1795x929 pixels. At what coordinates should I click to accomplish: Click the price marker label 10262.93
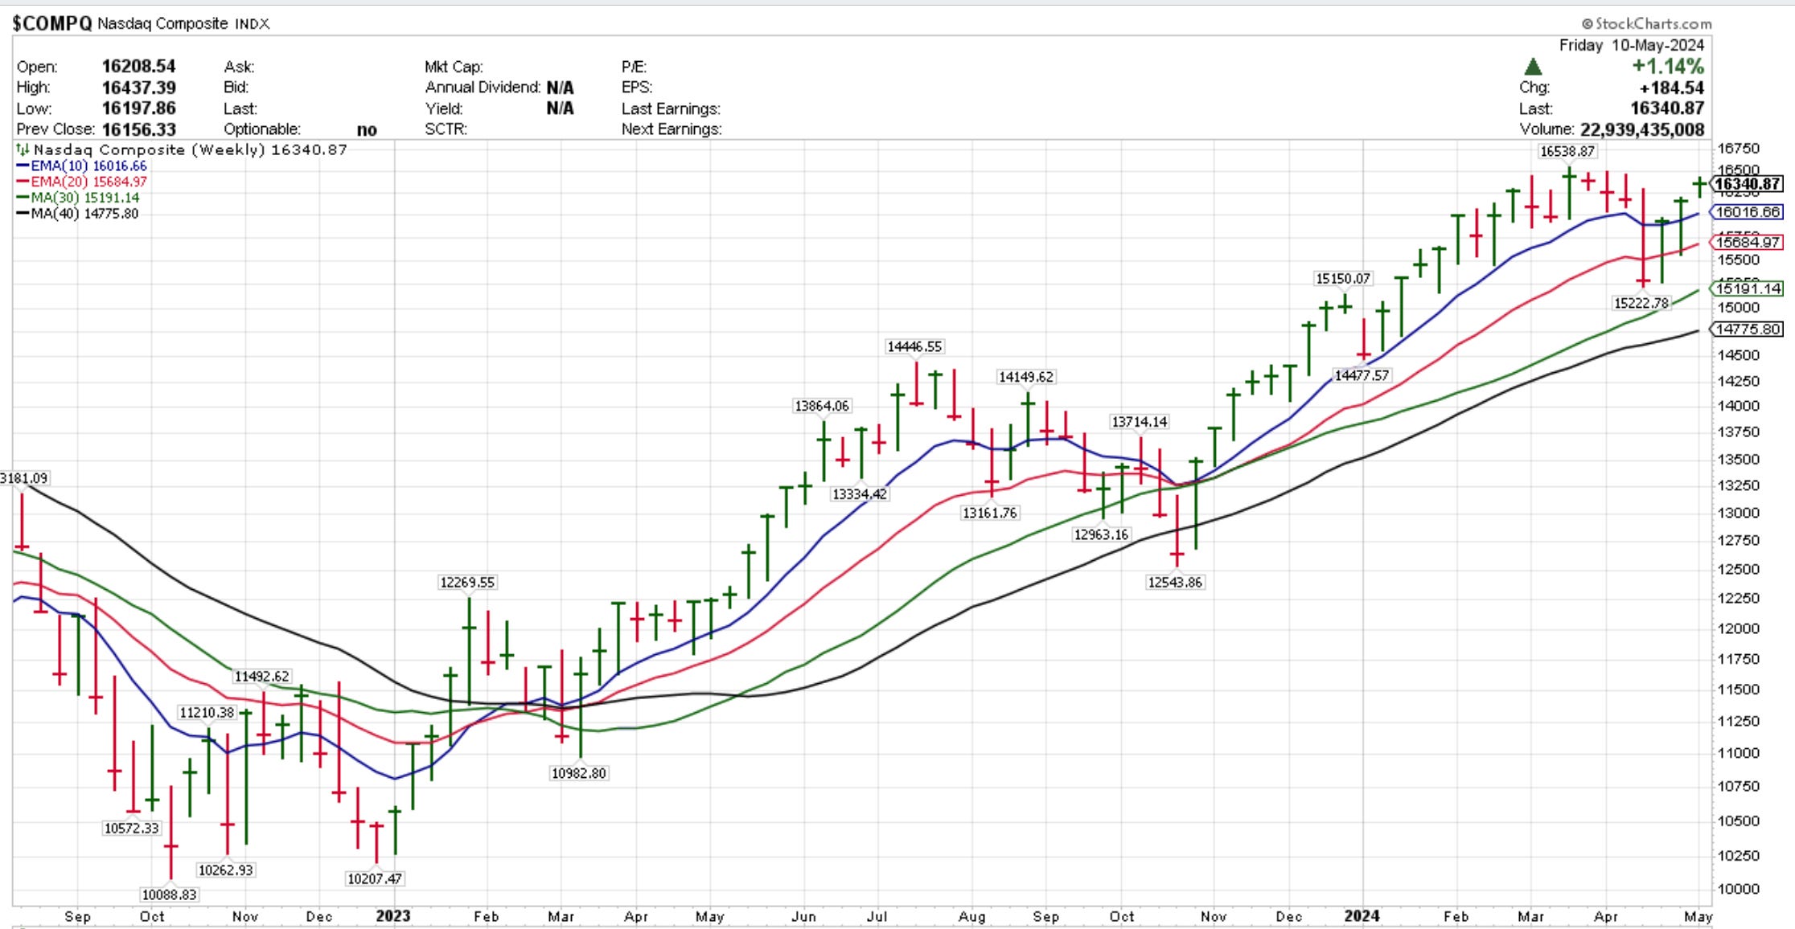pyautogui.click(x=226, y=870)
